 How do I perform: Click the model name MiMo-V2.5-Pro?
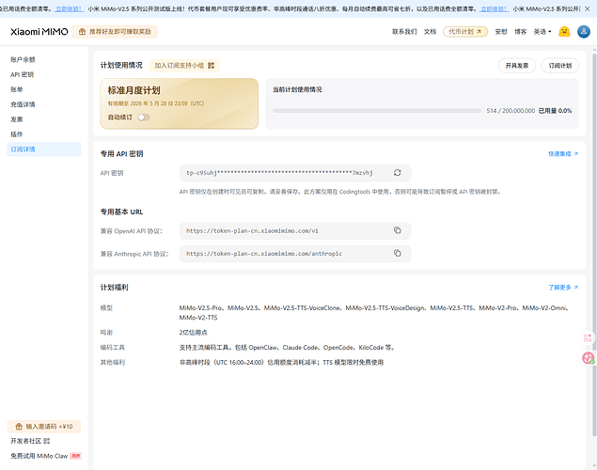pyautogui.click(x=200, y=308)
